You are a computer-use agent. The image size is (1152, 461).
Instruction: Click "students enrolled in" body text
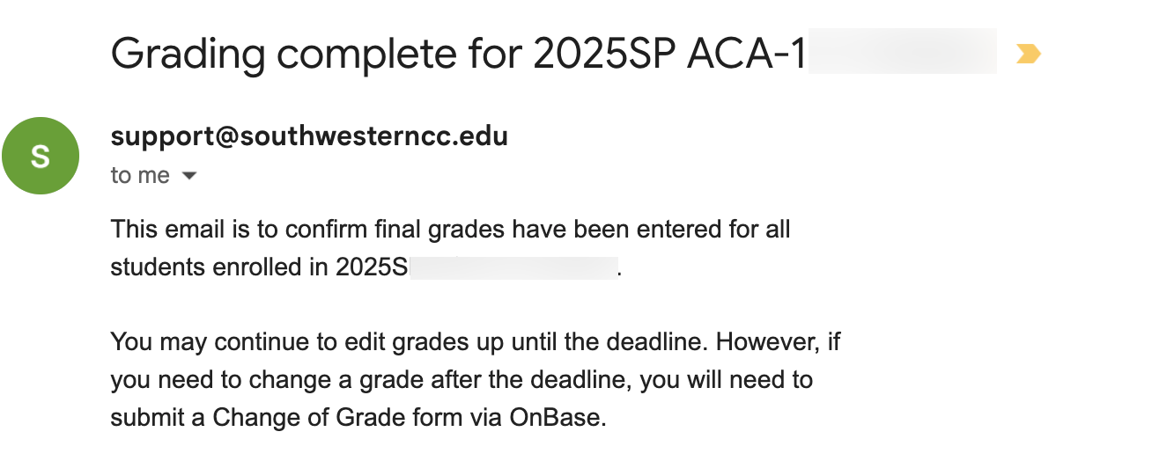coord(219,267)
